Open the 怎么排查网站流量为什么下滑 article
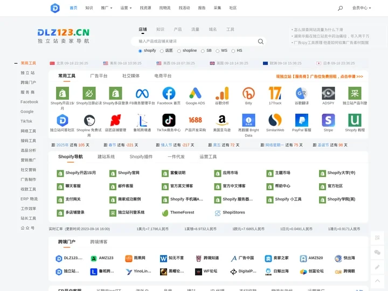This screenshot has height=291, width=388. pyautogui.click(x=317, y=30)
